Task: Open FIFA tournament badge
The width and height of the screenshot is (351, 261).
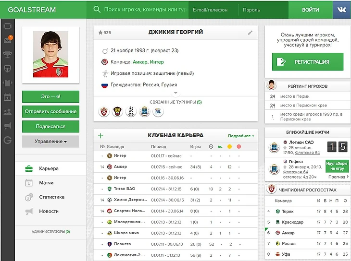Action: coord(158,111)
